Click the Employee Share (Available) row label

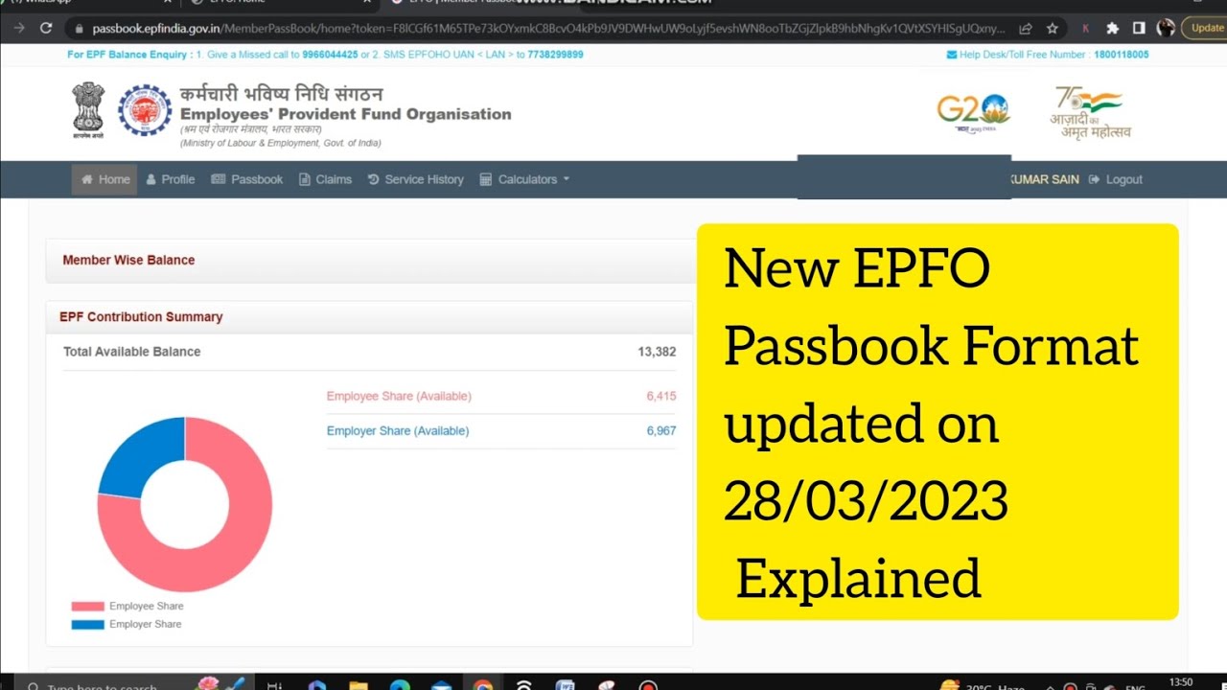pos(399,396)
